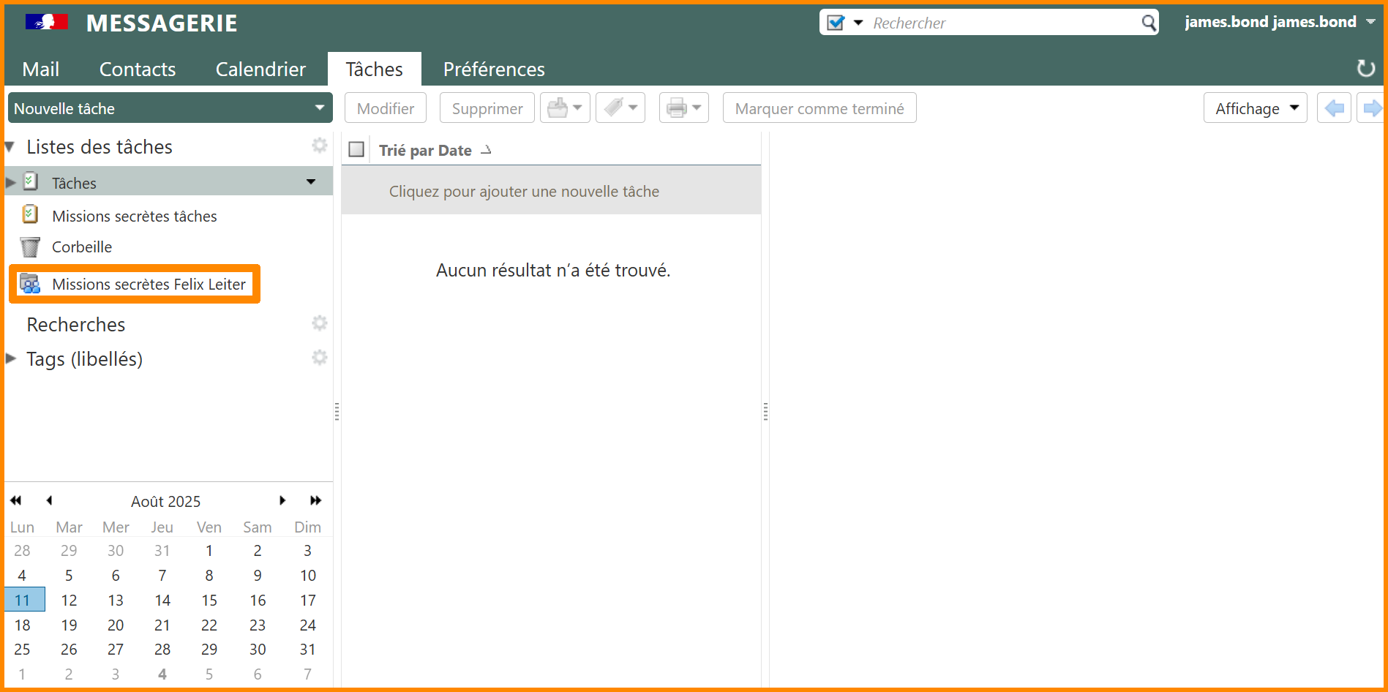Click the search magnifier icon
The height and width of the screenshot is (692, 1388).
(1149, 23)
